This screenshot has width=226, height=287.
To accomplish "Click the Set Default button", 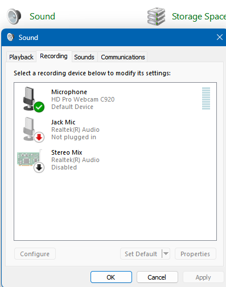I will click(x=141, y=254).
